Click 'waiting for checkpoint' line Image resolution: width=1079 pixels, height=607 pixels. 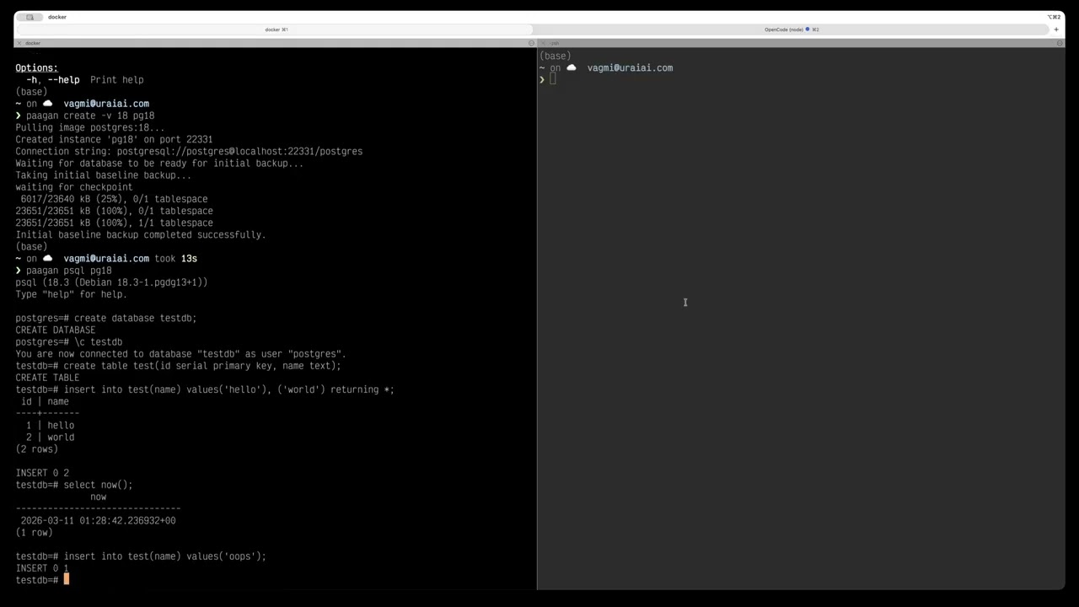(74, 187)
